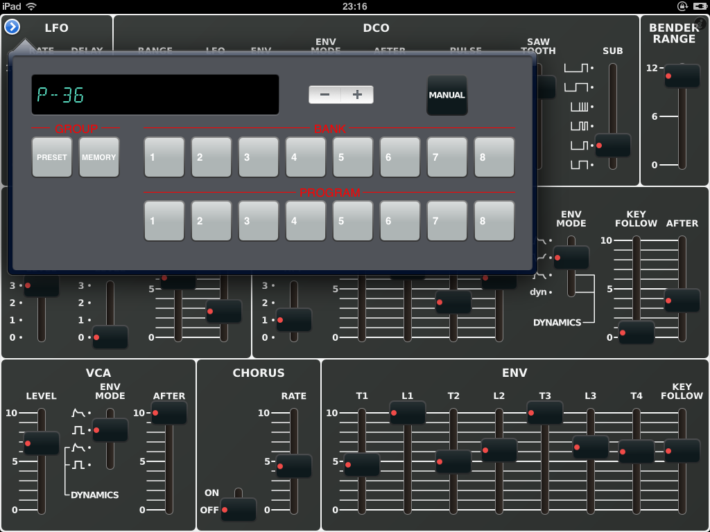Click the ENV T1 slider knob

[362, 464]
